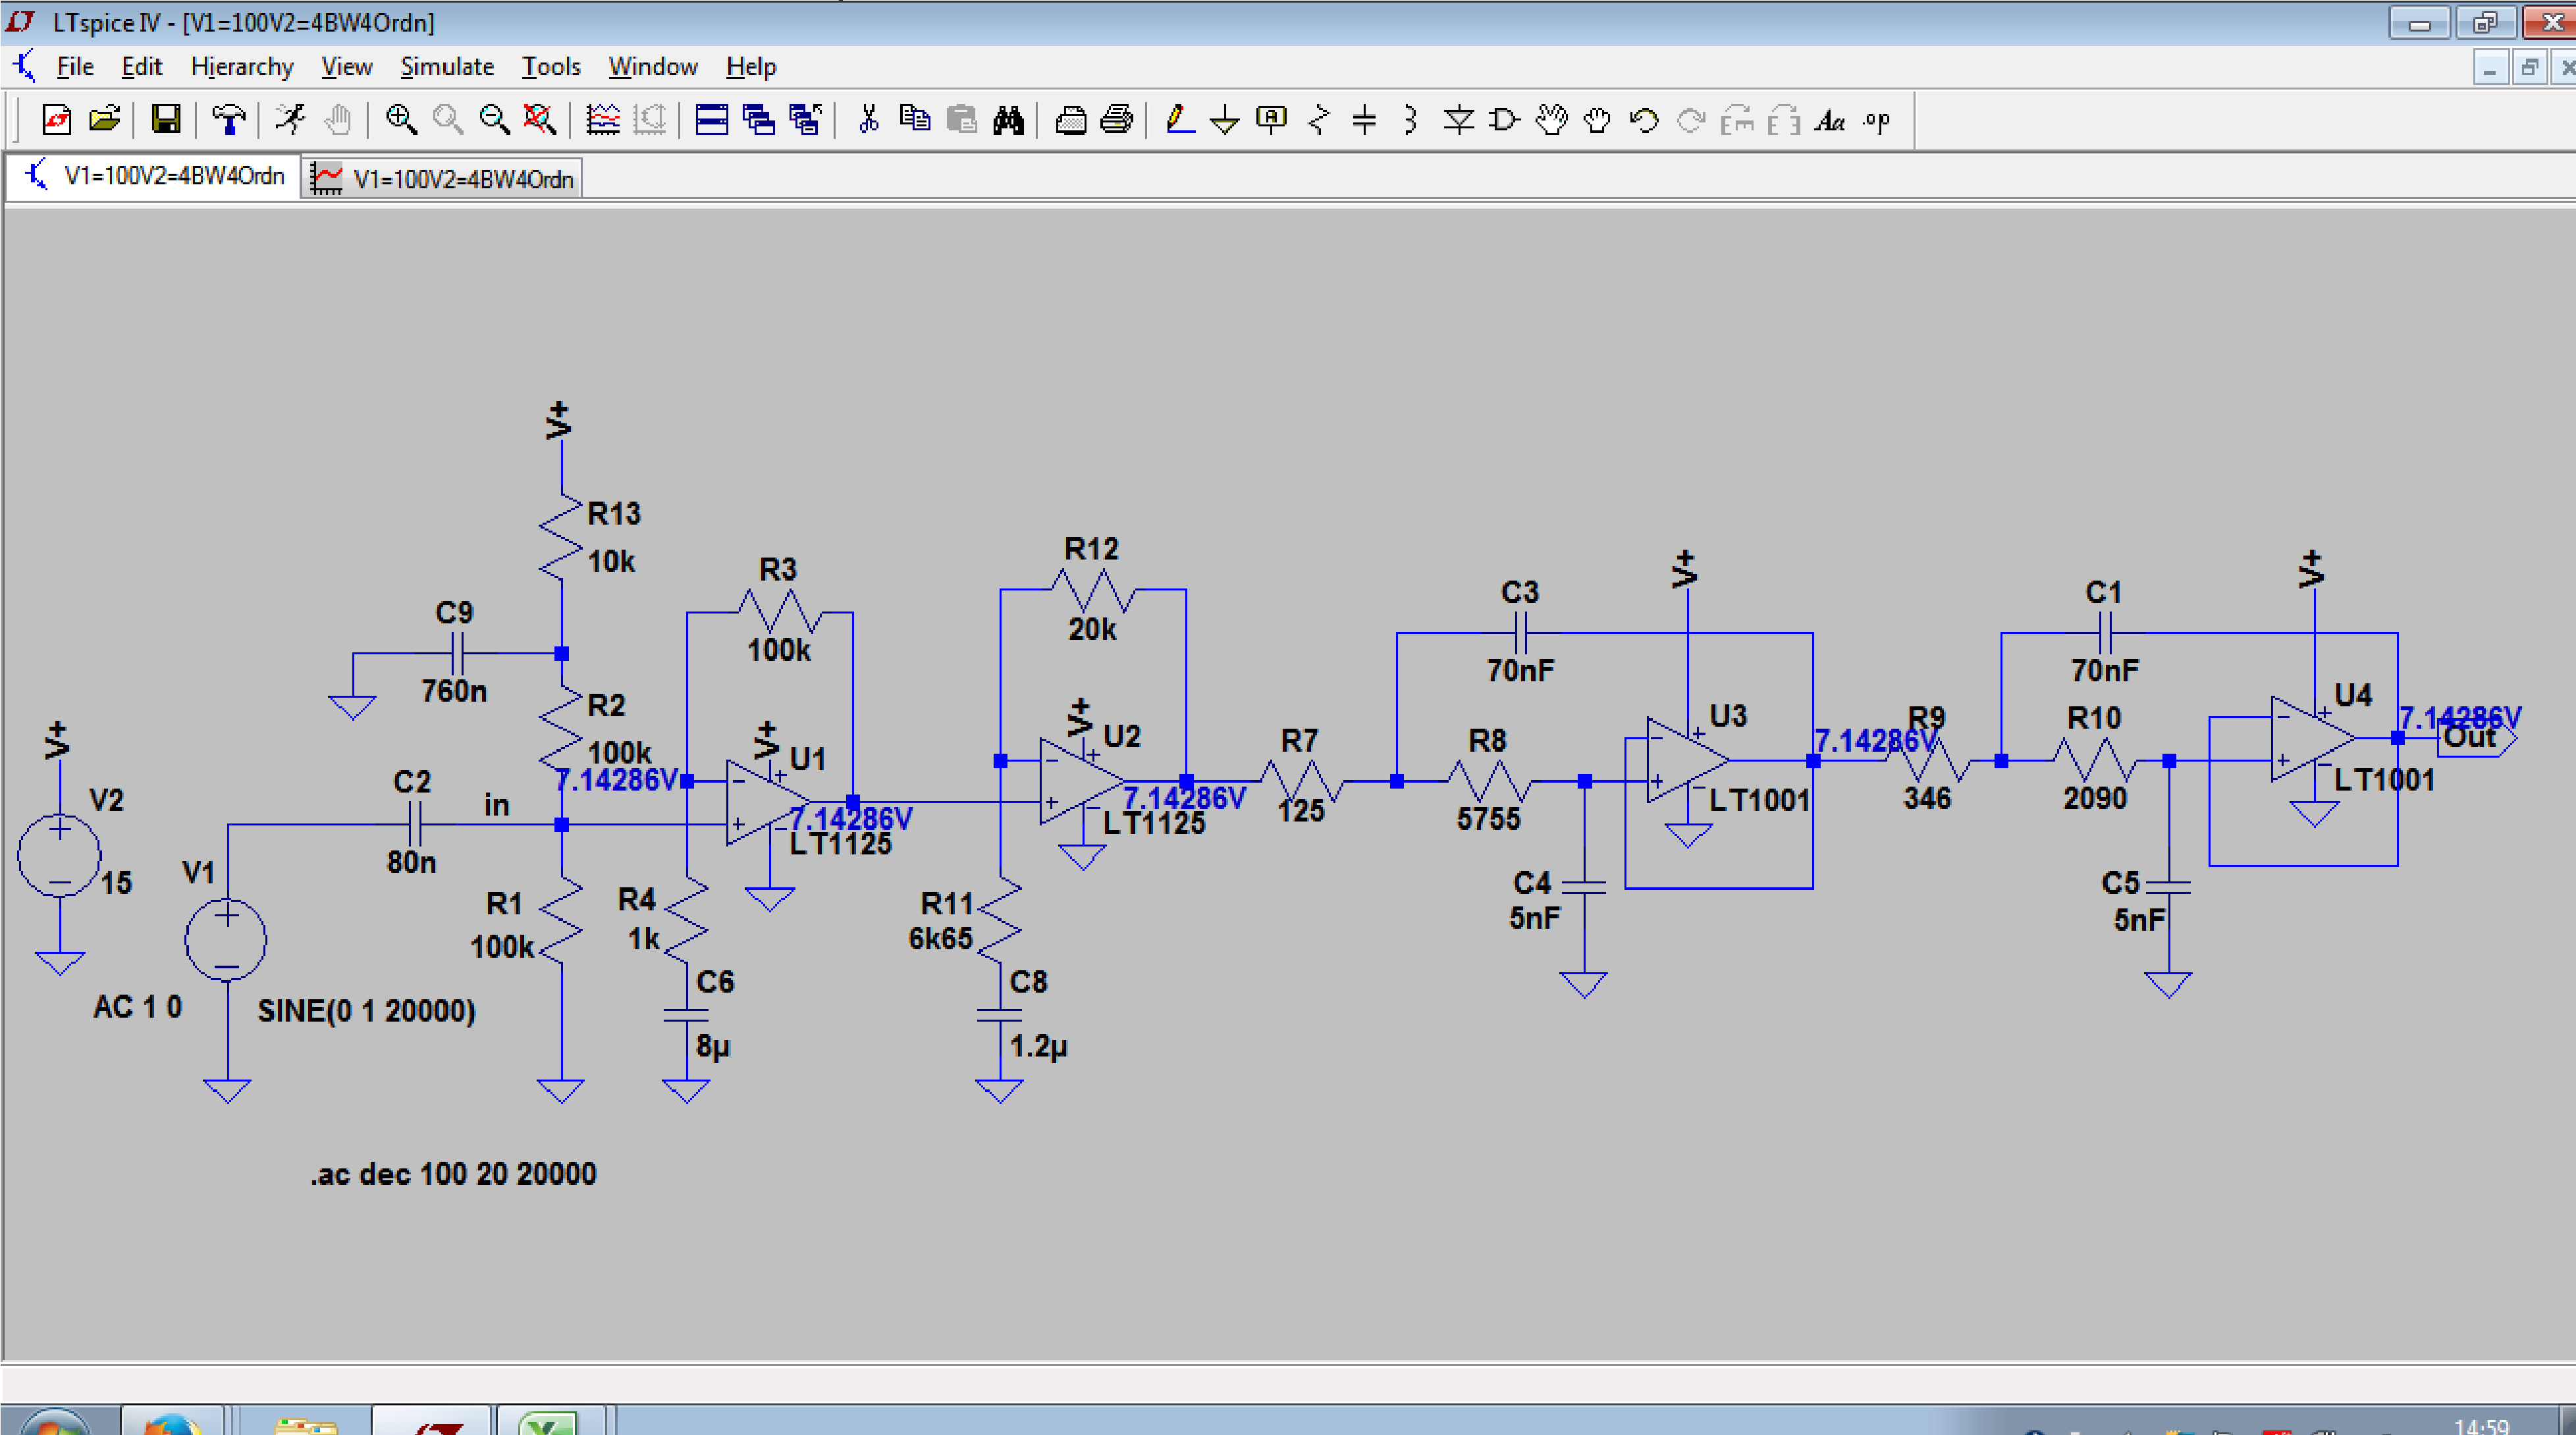Click the Copy tool icon
This screenshot has width=2576, height=1435.
point(914,120)
